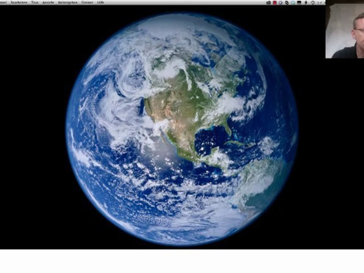Open the Fenster menu

tap(87, 3)
